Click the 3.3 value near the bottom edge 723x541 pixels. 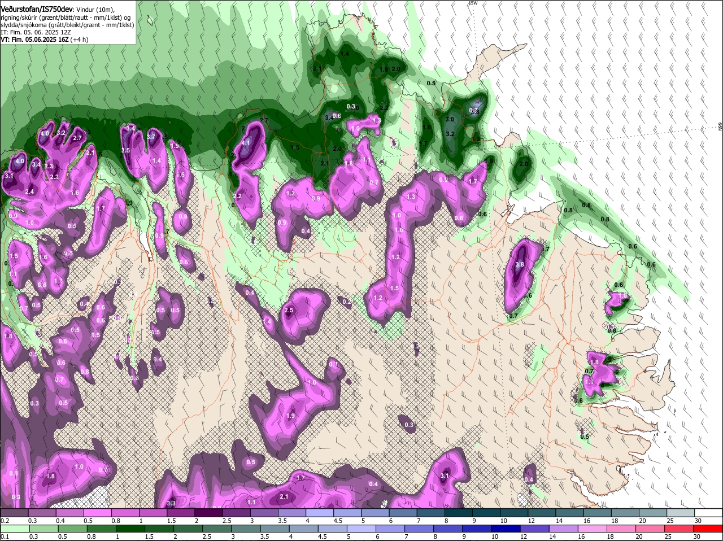pos(172,503)
